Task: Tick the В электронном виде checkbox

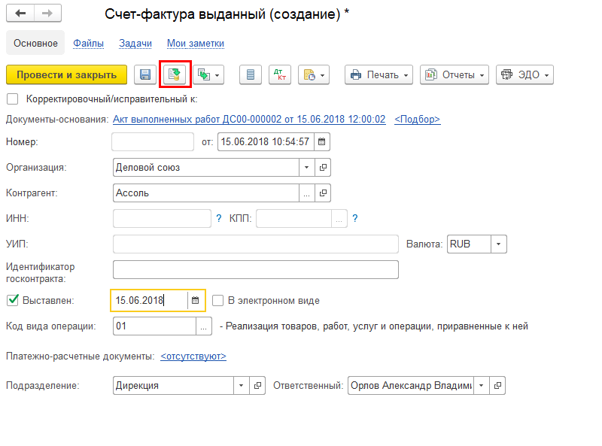Action: (218, 301)
